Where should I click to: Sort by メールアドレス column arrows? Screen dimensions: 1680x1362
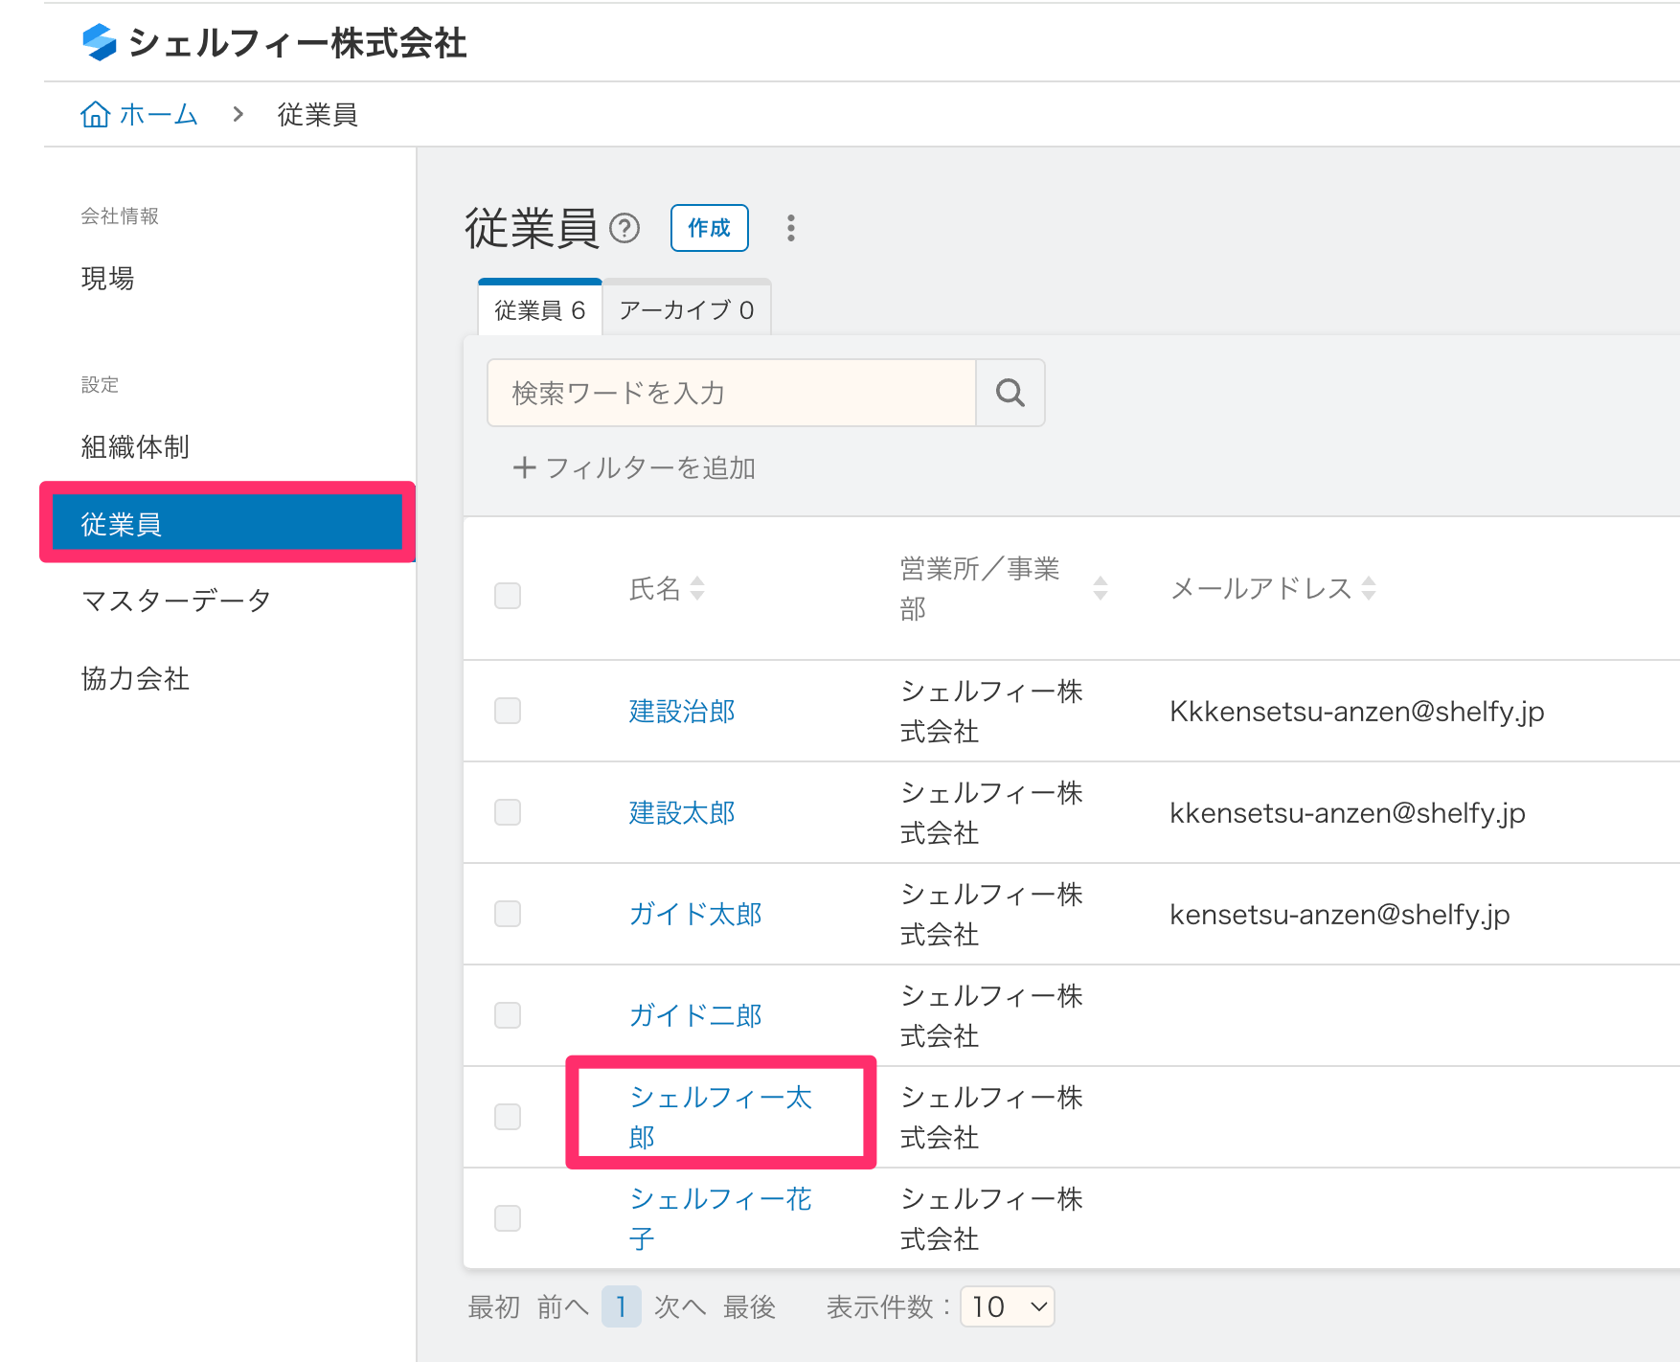pos(1369,588)
